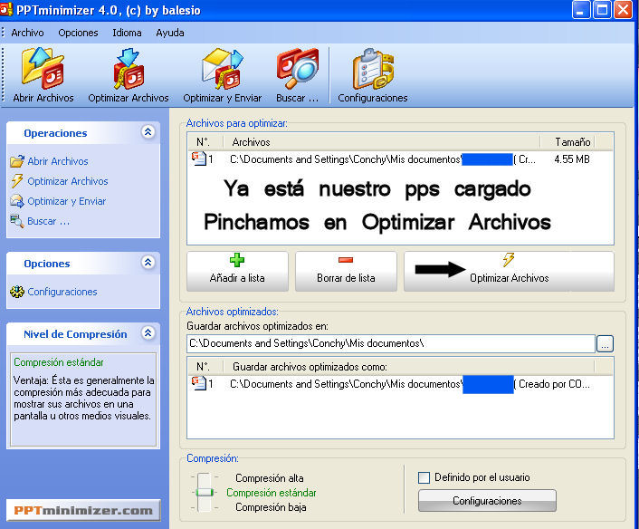Collapse the Nivel de Compresión panel

148,333
